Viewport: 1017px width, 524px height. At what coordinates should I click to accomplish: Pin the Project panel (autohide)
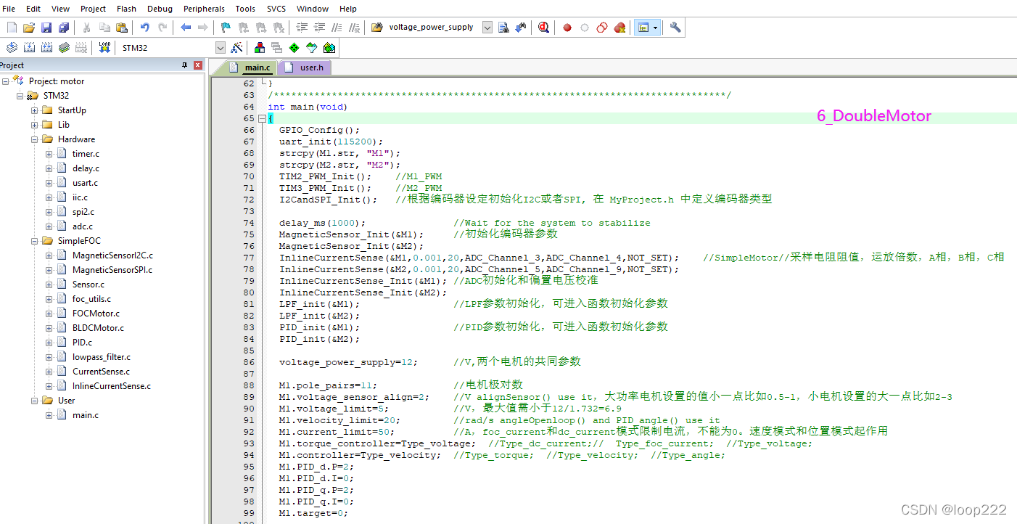[x=184, y=65]
